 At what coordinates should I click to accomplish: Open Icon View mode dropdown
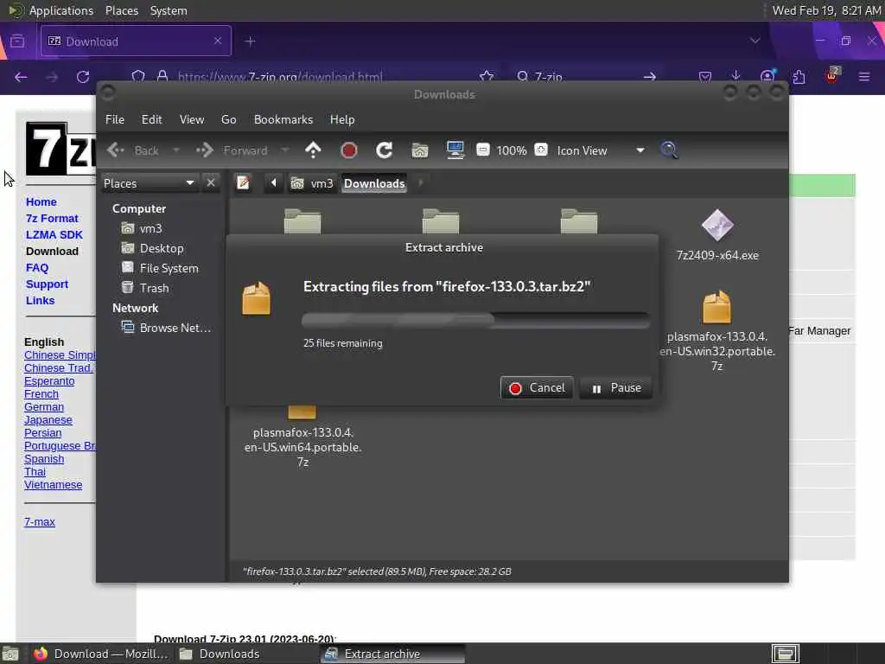[x=601, y=150]
